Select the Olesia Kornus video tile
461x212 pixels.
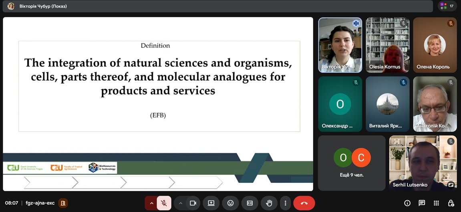[x=387, y=45]
